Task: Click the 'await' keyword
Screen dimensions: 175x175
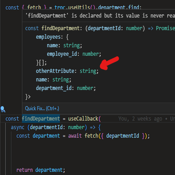Action: pos(75,136)
